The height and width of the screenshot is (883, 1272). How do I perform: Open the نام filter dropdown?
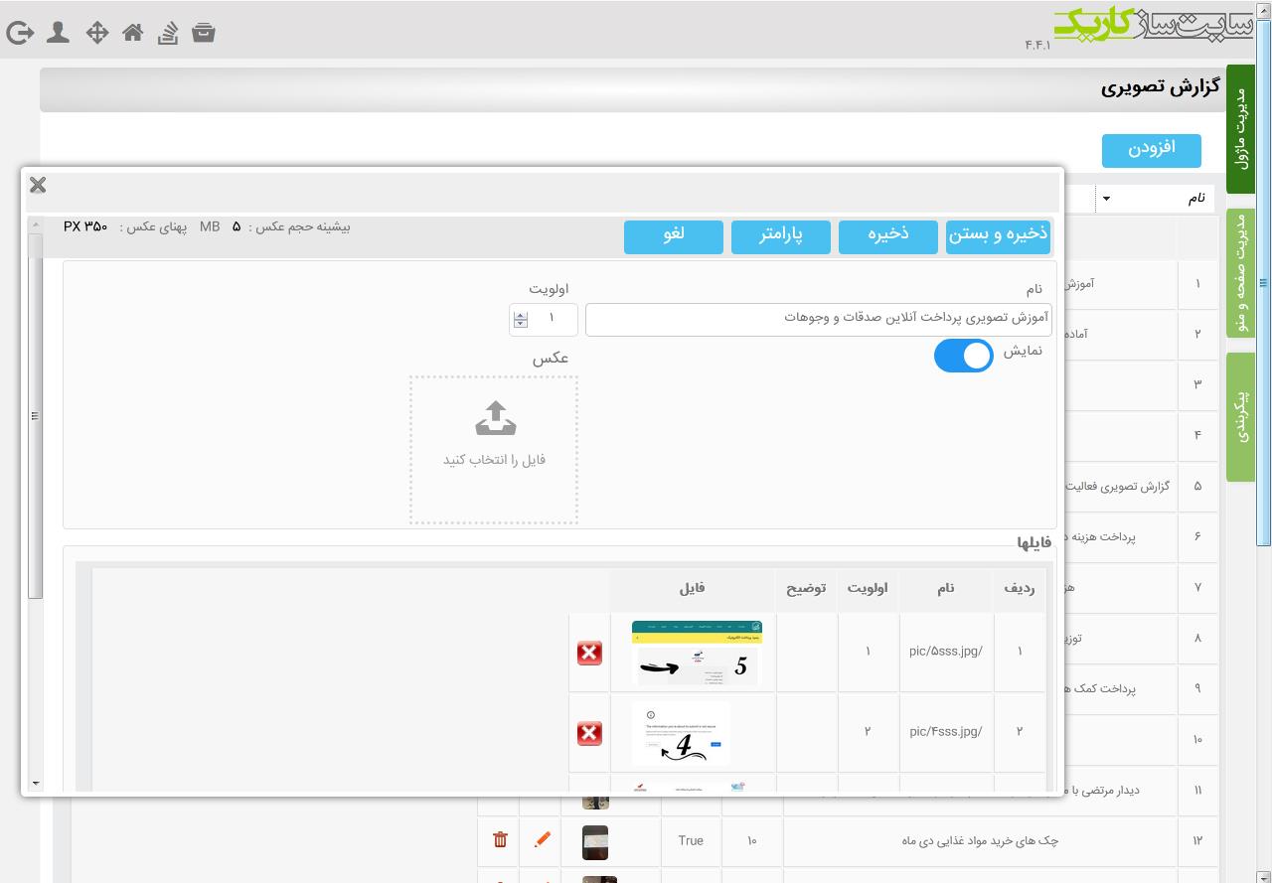pyautogui.click(x=1155, y=199)
